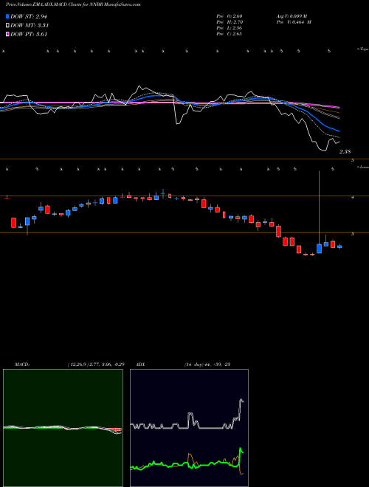Click the green spike at ADX chart end
The width and height of the screenshot is (369, 487).
tap(241, 457)
